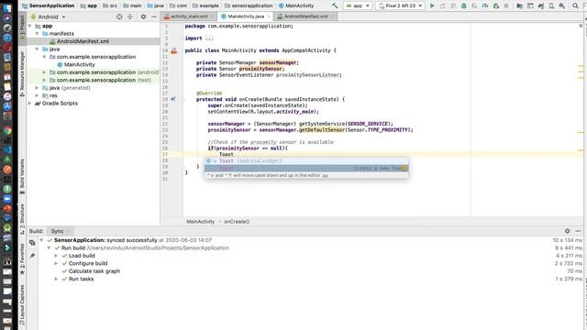Select MainActivity in project tree

click(80, 64)
